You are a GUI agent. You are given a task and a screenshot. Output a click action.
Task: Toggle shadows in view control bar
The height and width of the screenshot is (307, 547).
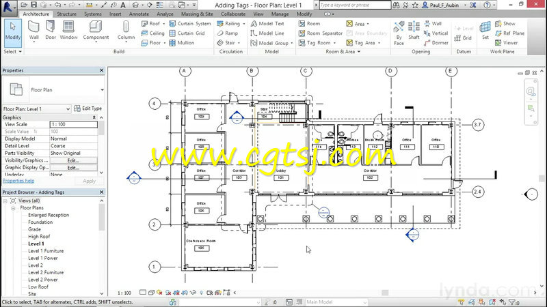pos(168,293)
